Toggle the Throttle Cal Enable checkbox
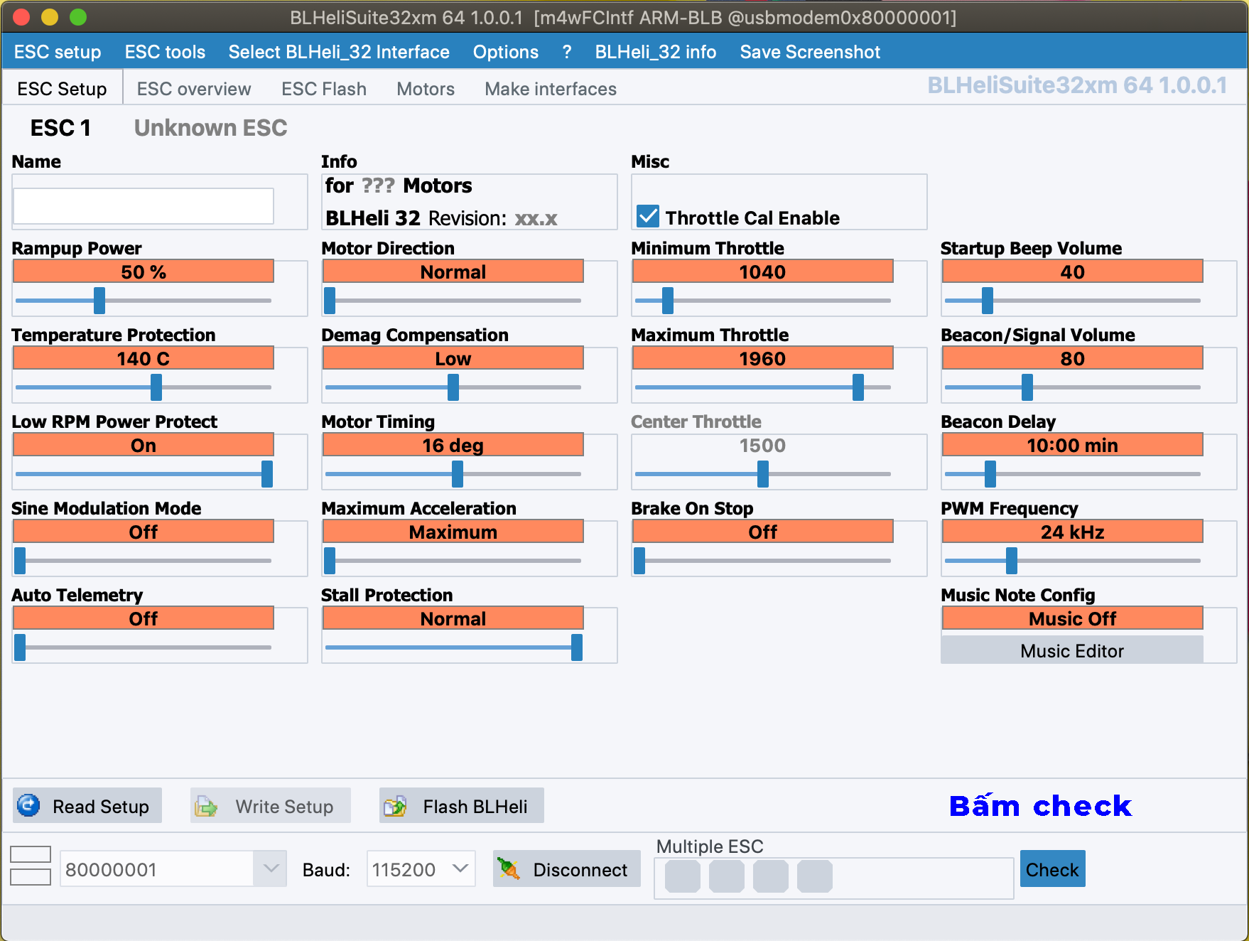The width and height of the screenshot is (1249, 941). [x=648, y=216]
